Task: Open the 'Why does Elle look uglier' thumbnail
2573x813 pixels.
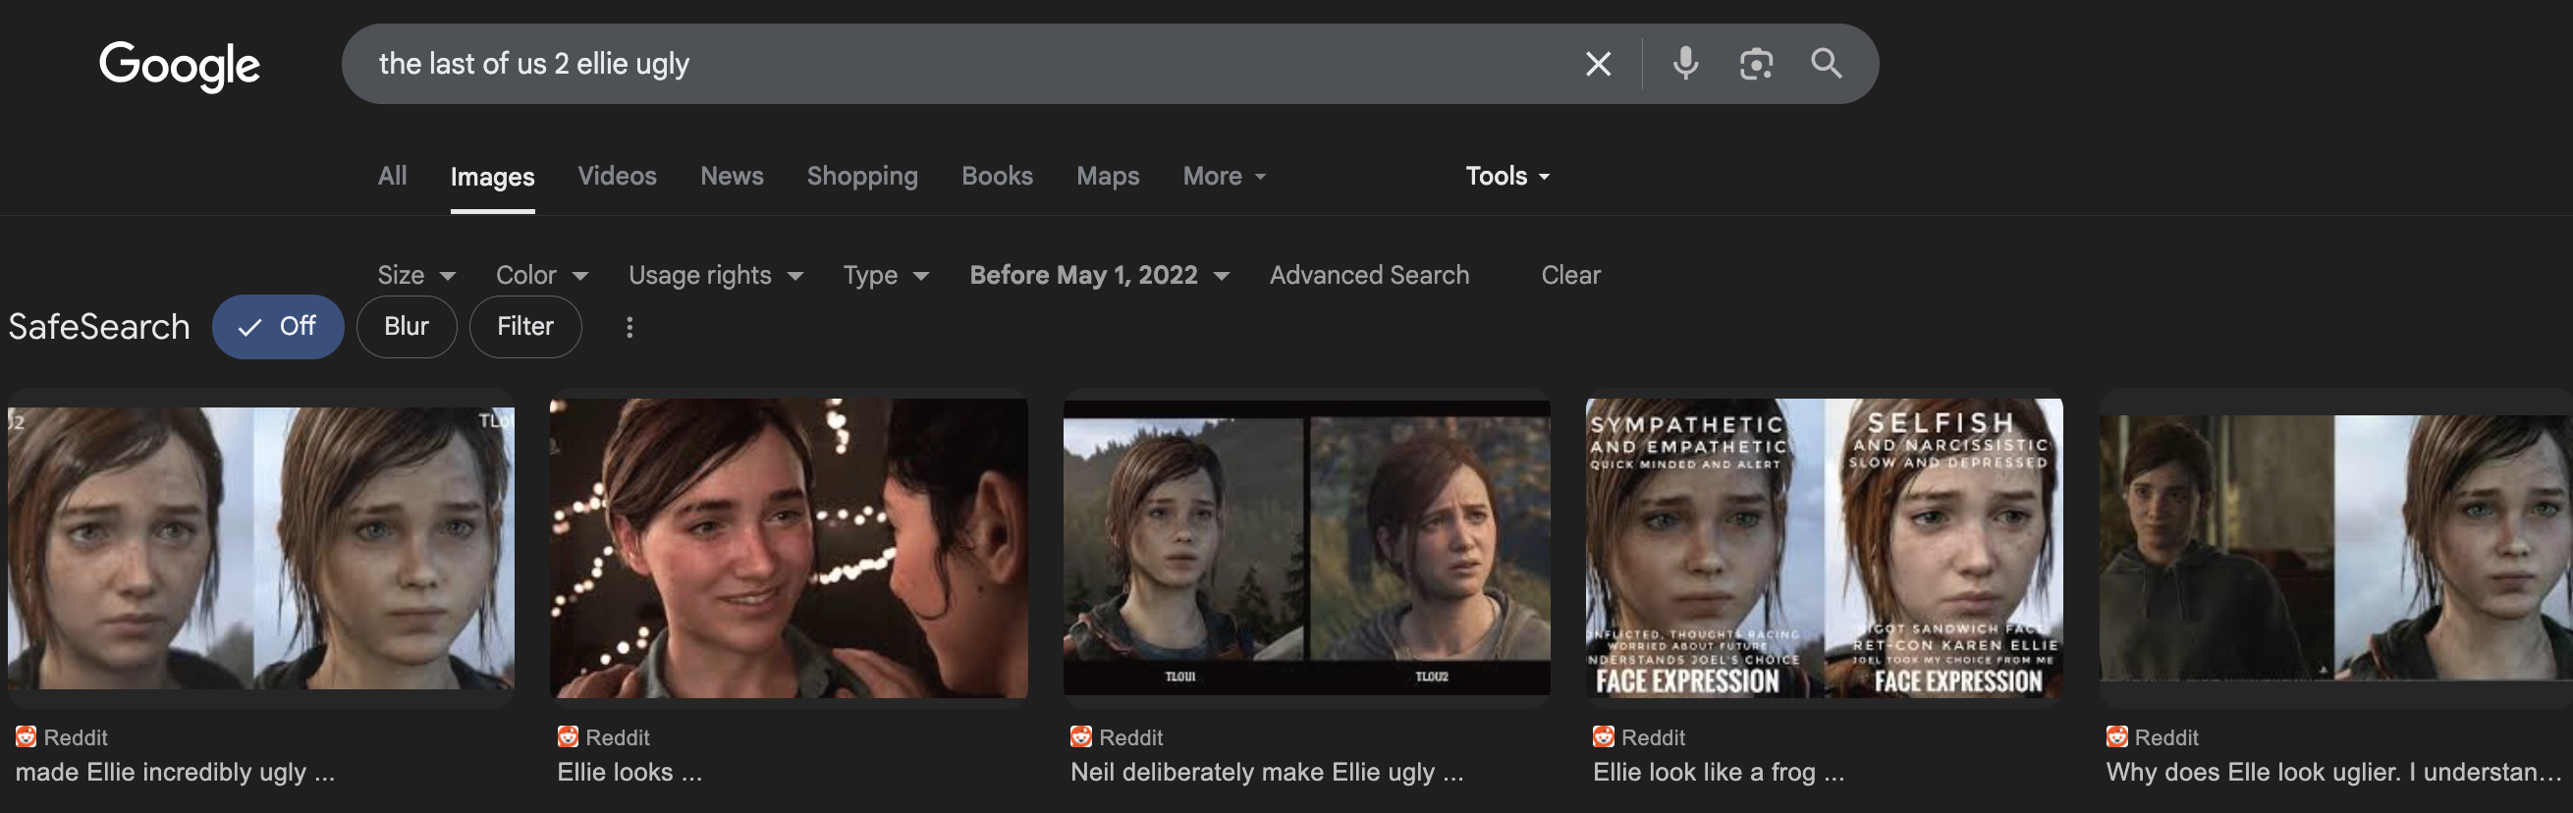Action: pyautogui.click(x=2336, y=547)
